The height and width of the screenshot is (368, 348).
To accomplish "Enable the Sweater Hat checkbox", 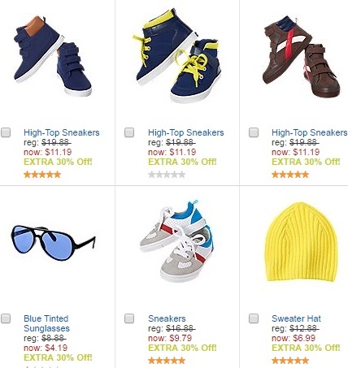I will [254, 318].
